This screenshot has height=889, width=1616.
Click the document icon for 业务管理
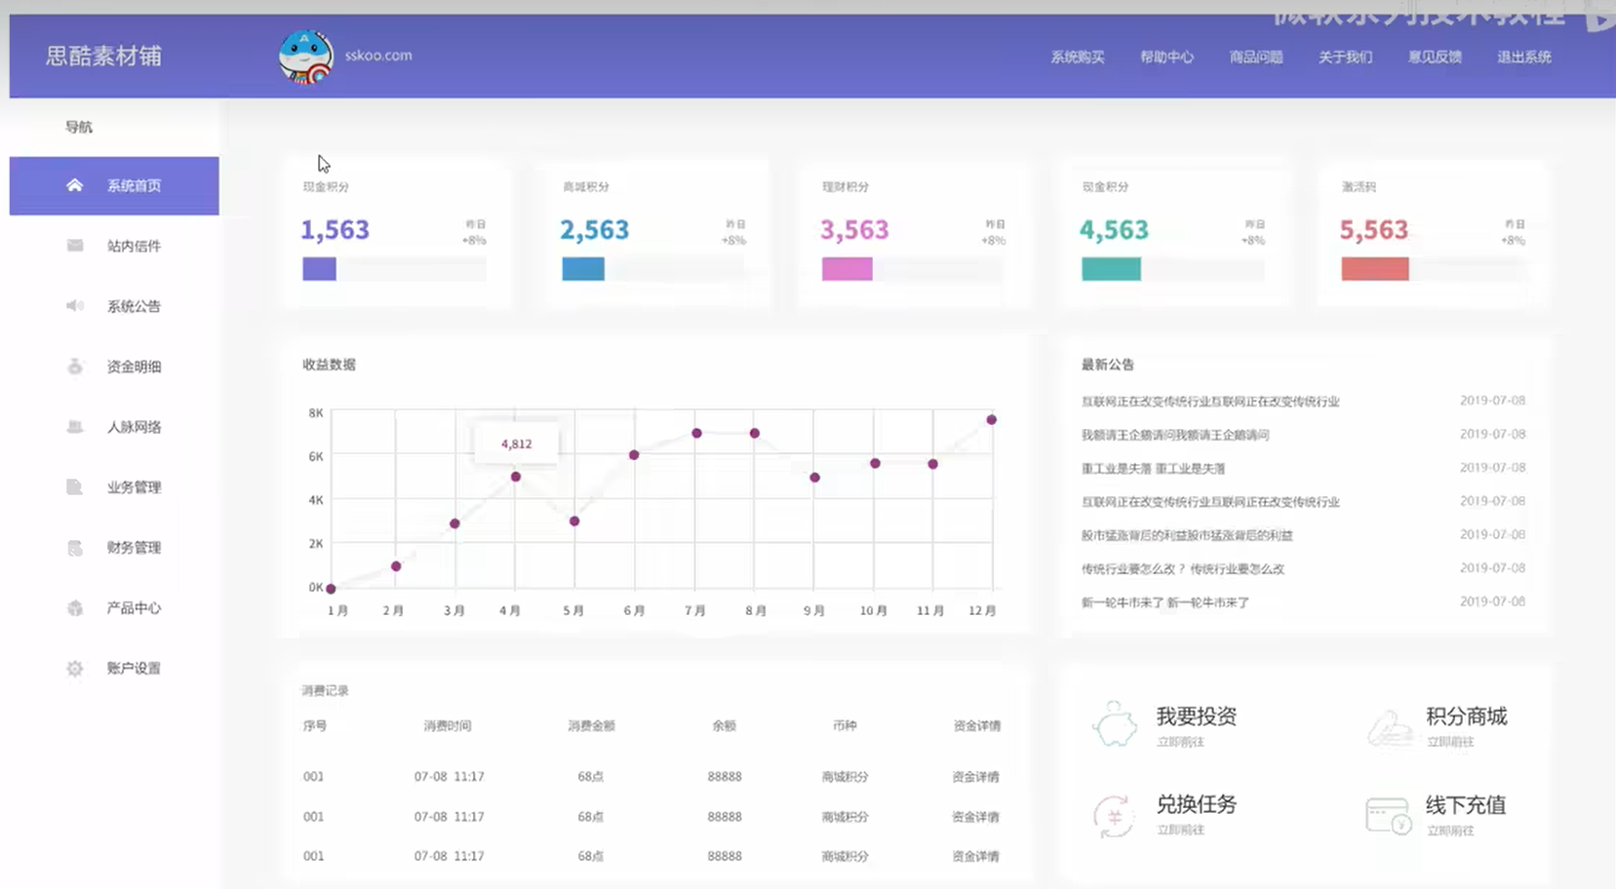tap(74, 486)
